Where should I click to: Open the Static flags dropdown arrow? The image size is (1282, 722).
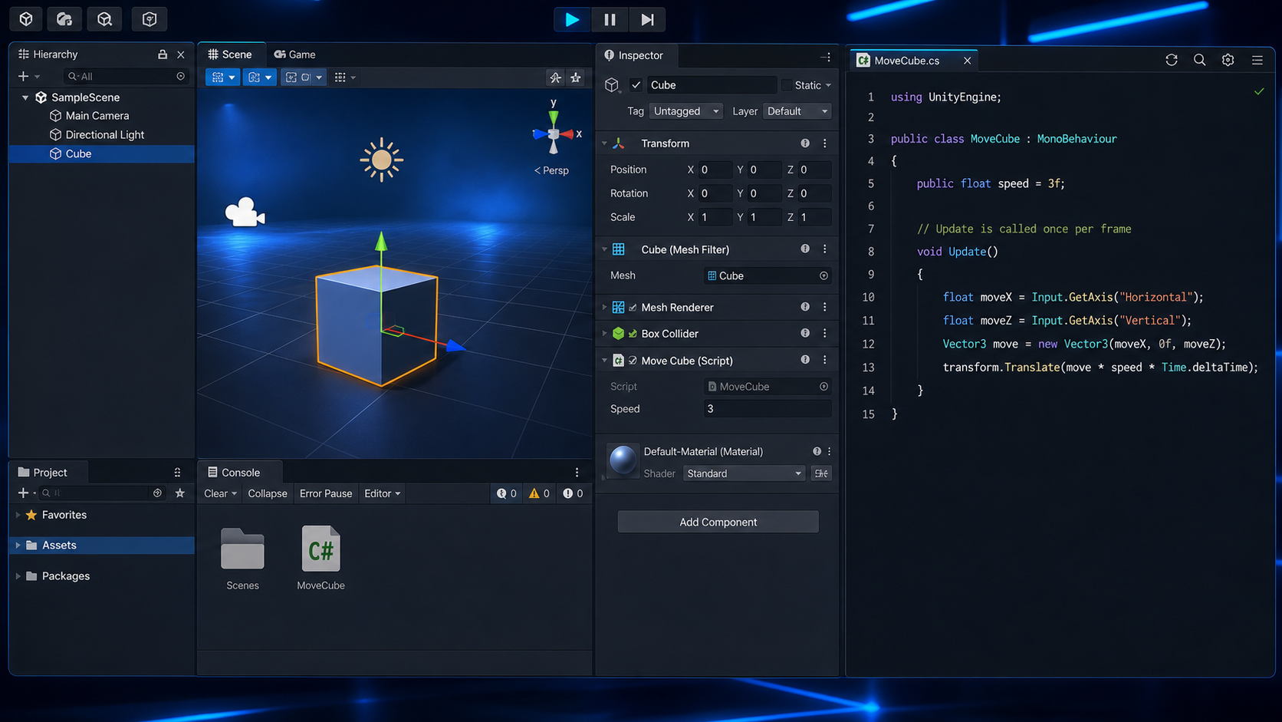click(828, 85)
